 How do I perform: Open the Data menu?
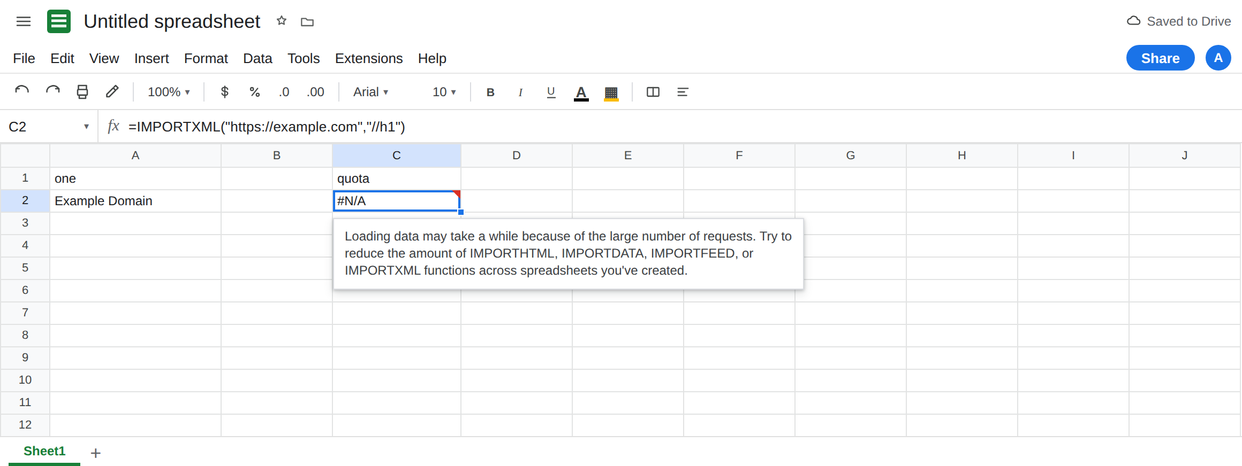tap(258, 58)
